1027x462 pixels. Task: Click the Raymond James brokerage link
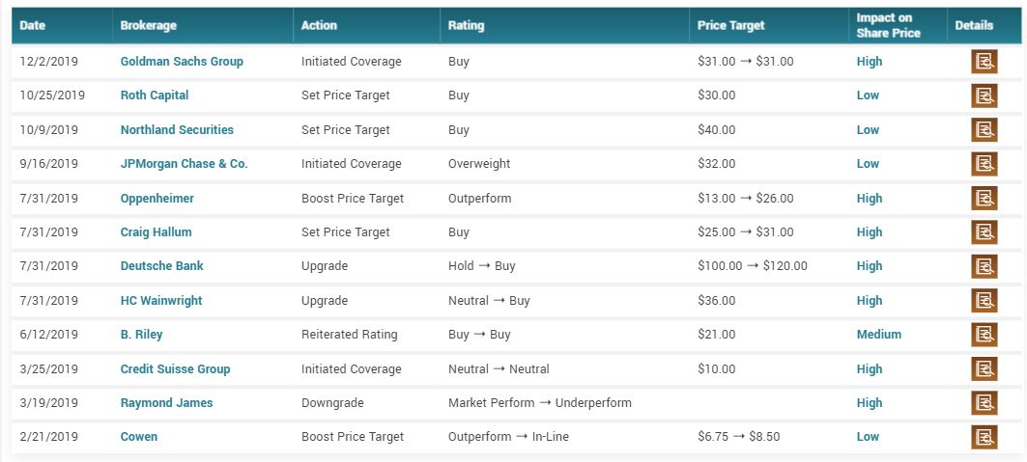(166, 403)
